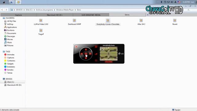Click the US flag language icon
Image resolution: width=197 pixels, height=111 pixels.
point(179,2)
